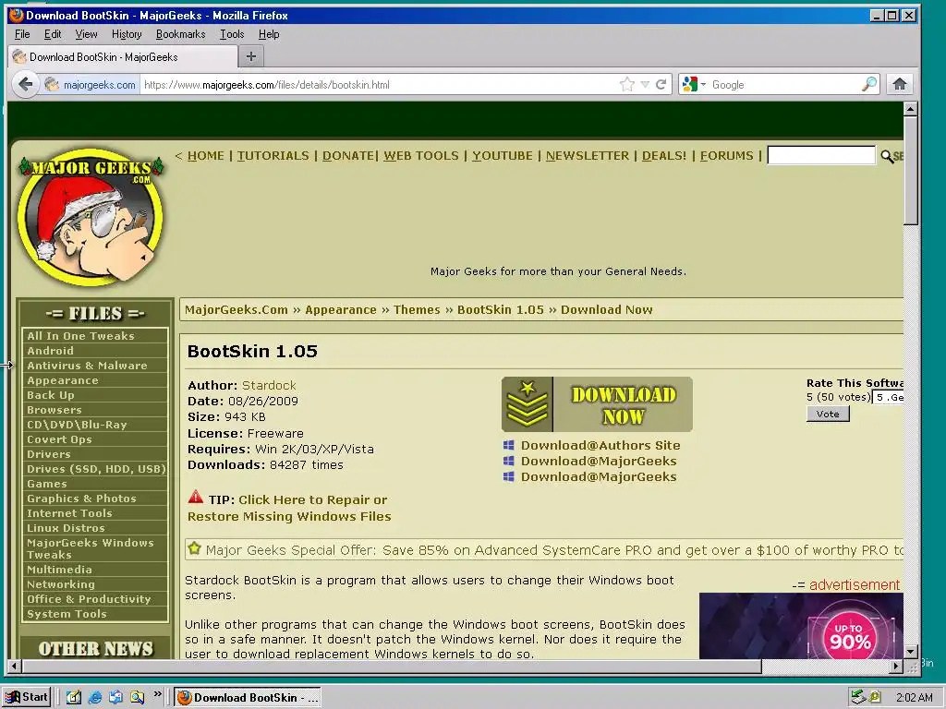Viewport: 946px width, 709px height.
Task: Click the vertical scrollbar up arrow
Action: [910, 109]
